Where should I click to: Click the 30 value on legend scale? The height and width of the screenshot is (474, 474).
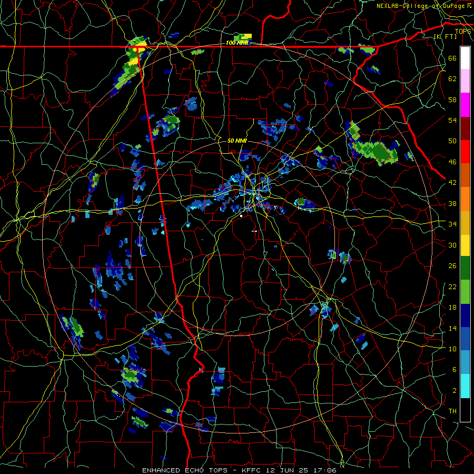pos(452,245)
